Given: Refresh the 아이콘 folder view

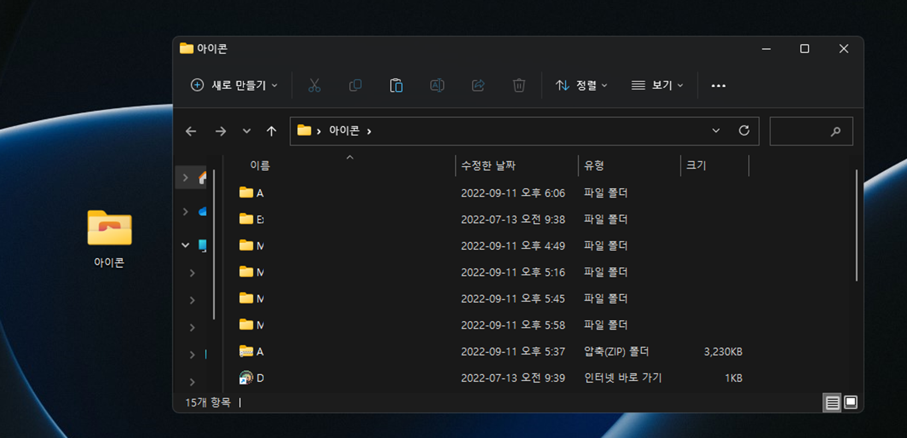Looking at the screenshot, I should (744, 131).
